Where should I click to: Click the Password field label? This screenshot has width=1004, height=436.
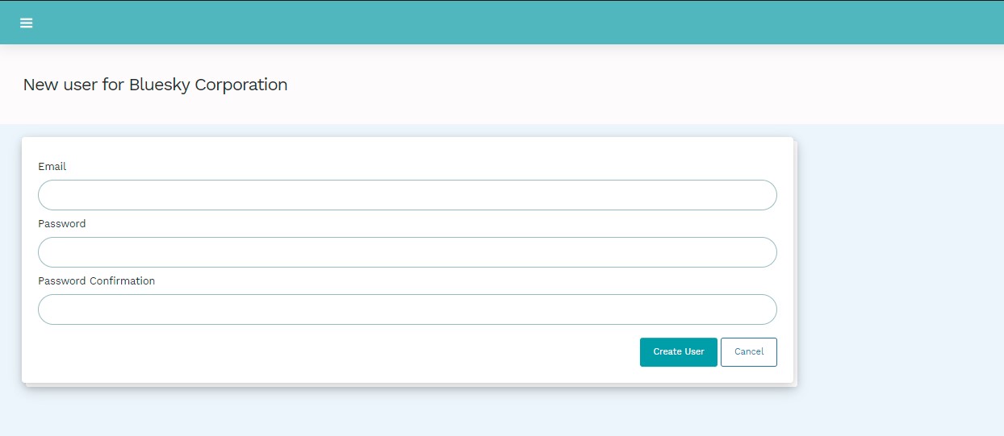click(62, 224)
